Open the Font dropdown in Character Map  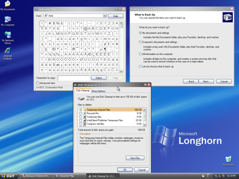[x=104, y=16]
